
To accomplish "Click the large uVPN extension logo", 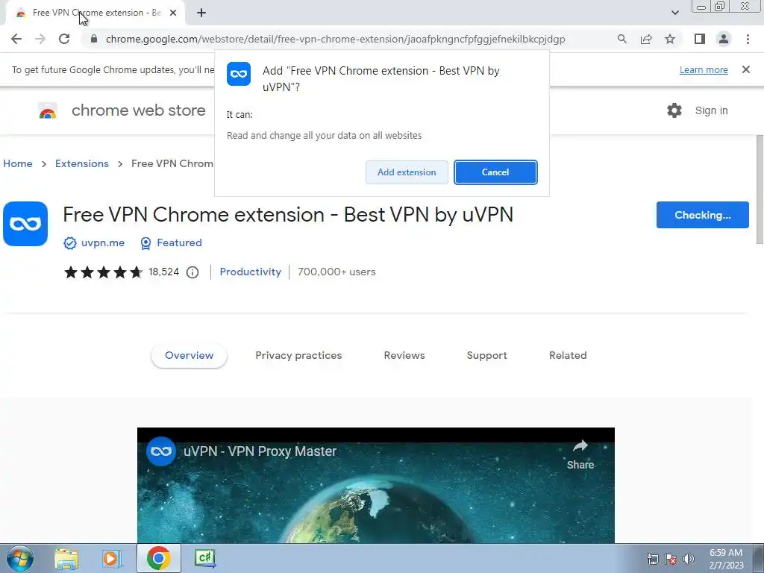I will coord(25,224).
